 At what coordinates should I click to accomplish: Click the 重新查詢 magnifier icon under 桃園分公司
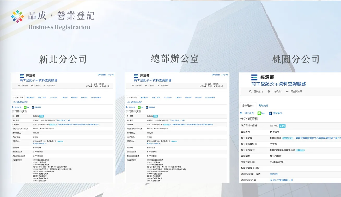pos(251,91)
